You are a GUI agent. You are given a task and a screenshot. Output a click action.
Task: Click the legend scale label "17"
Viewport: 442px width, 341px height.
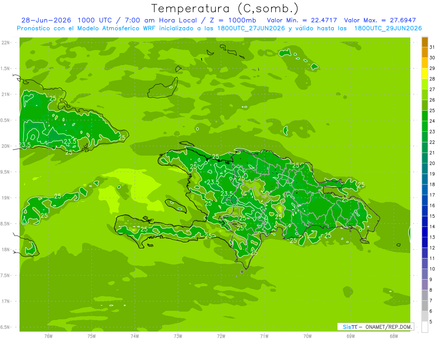432,195
